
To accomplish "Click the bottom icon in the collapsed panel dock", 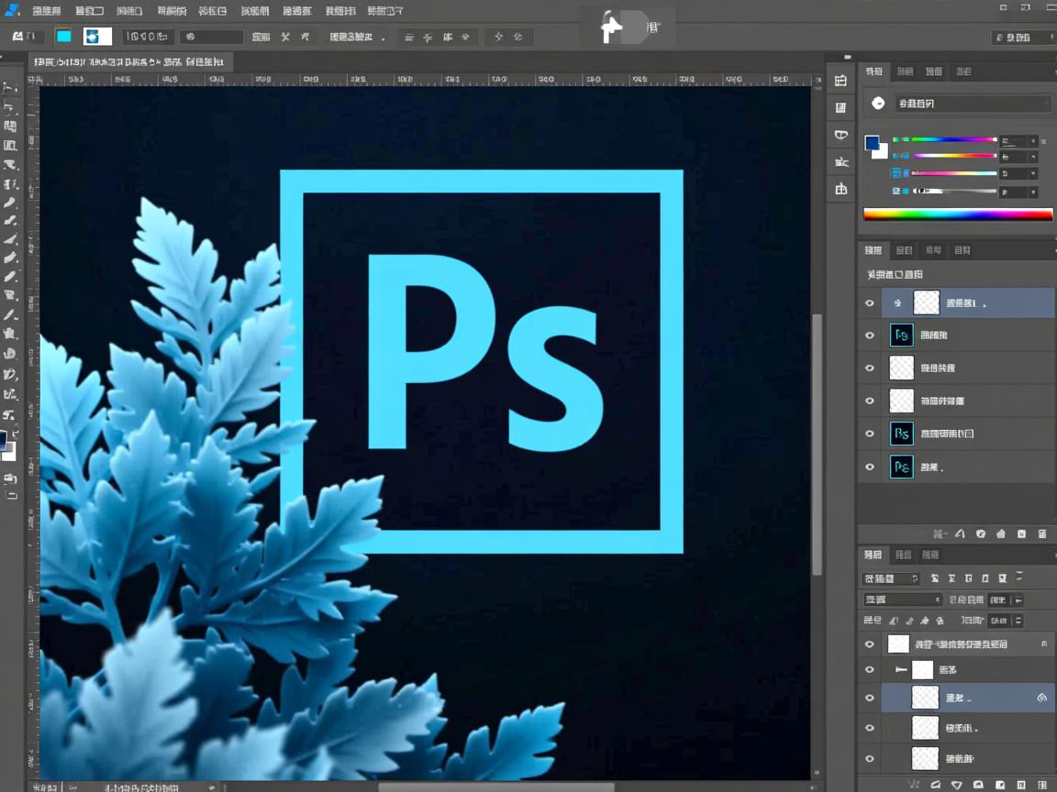I will (840, 189).
